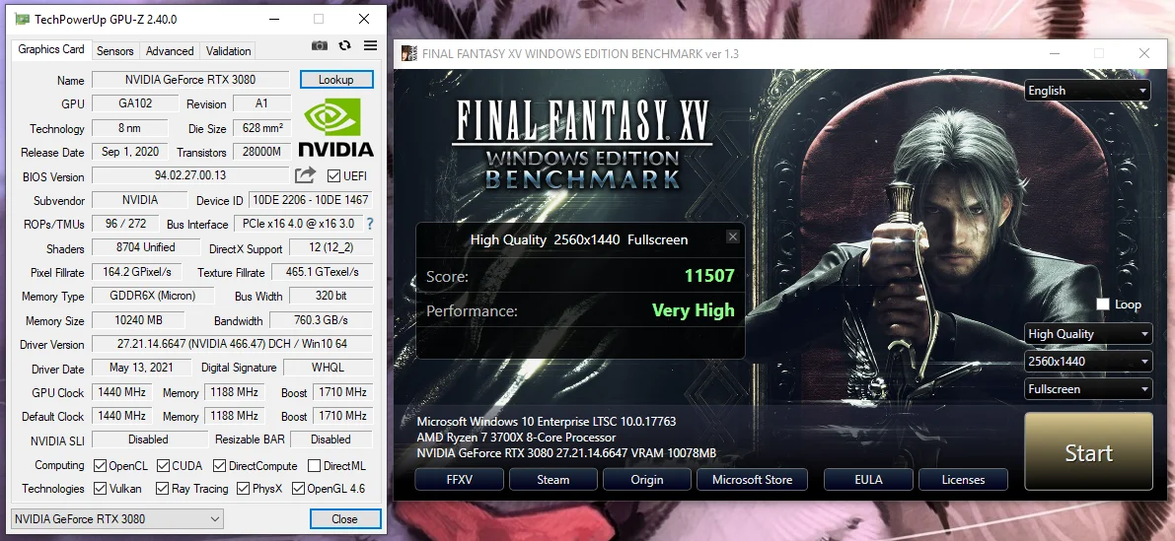Click the Final Fantasy XV benchmark title icon
Screen dimensions: 1175x541
(409, 54)
